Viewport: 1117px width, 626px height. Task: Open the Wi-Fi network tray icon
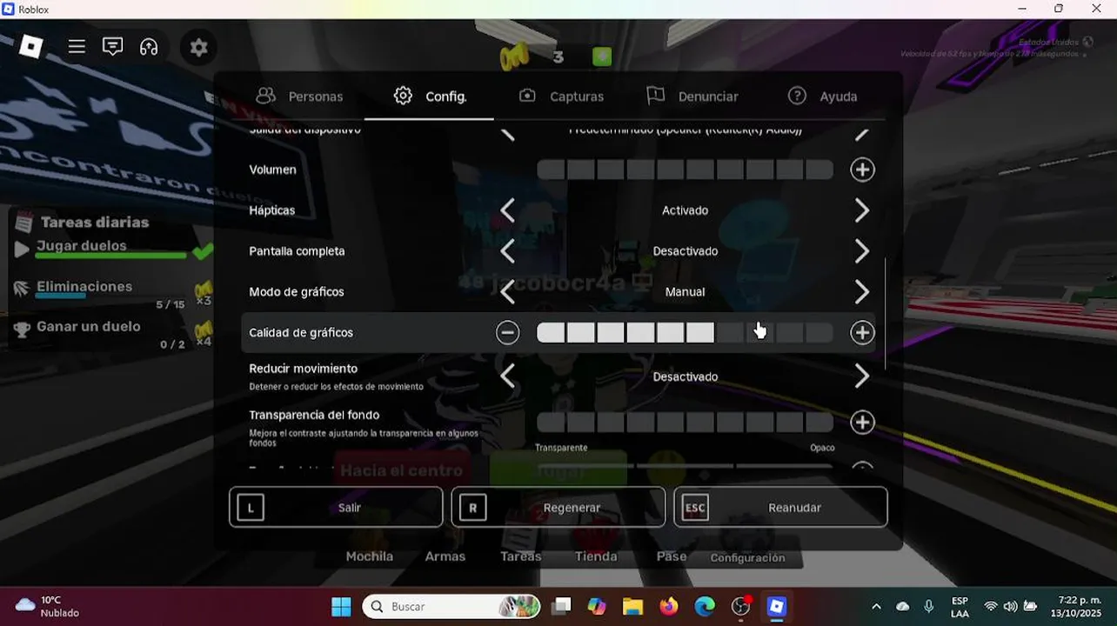point(990,606)
